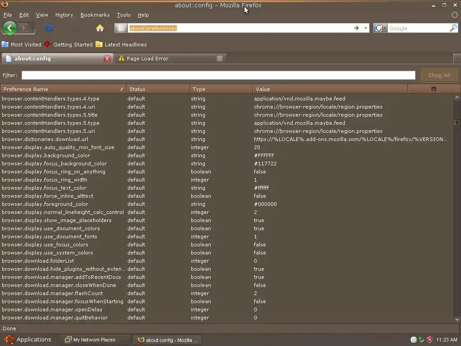Click the throbber activity indicator icon
The width and height of the screenshot is (461, 346).
455,15
